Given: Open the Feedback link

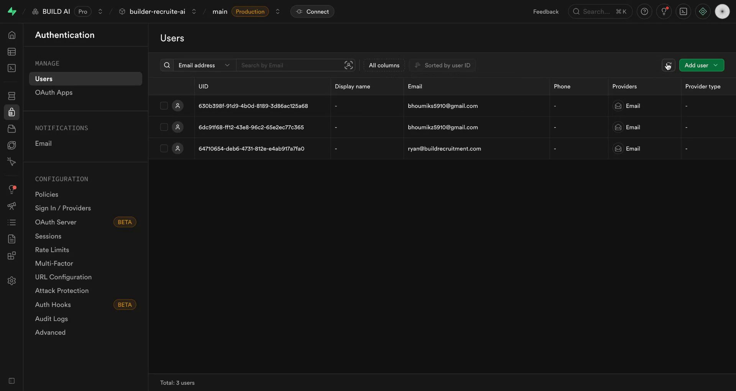Looking at the screenshot, I should pyautogui.click(x=546, y=11).
